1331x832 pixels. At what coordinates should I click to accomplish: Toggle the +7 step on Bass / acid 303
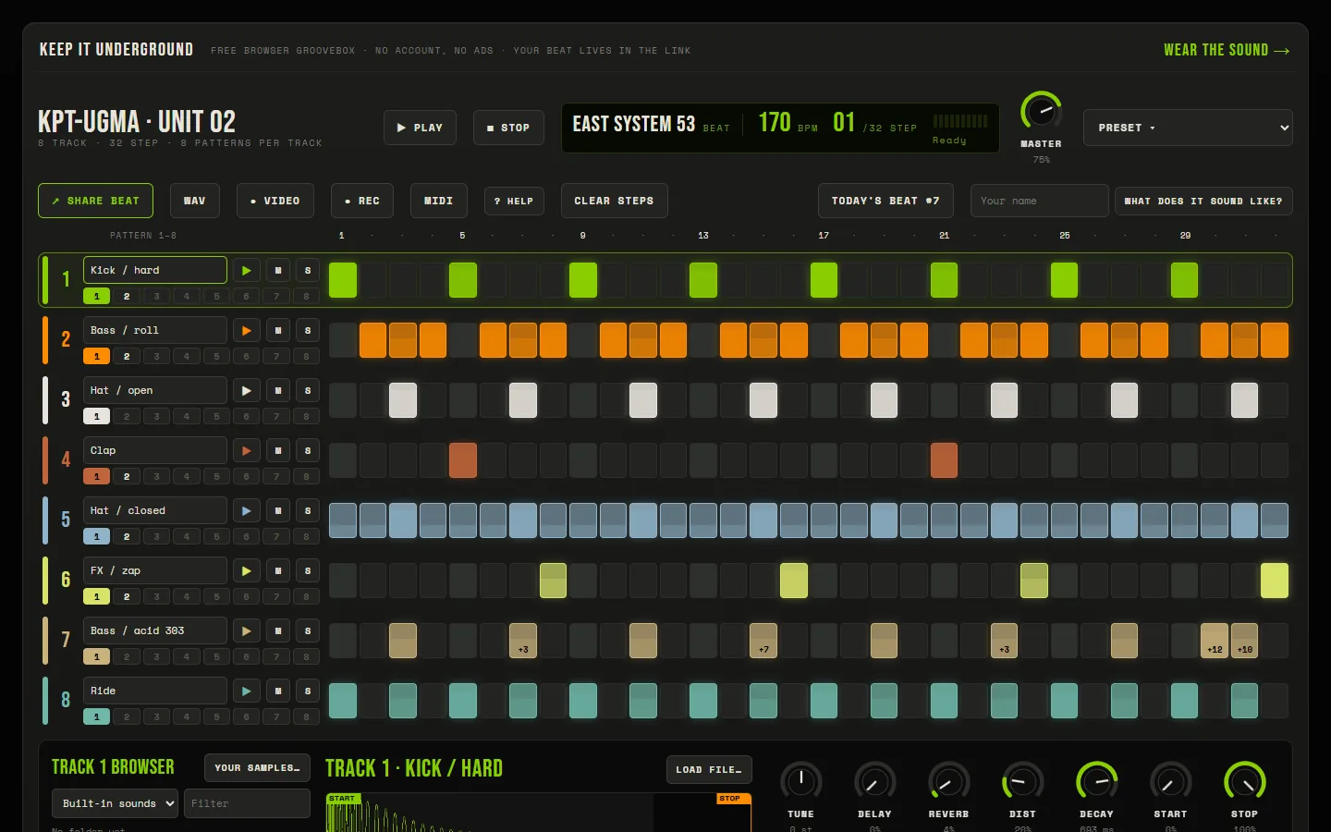click(x=763, y=641)
